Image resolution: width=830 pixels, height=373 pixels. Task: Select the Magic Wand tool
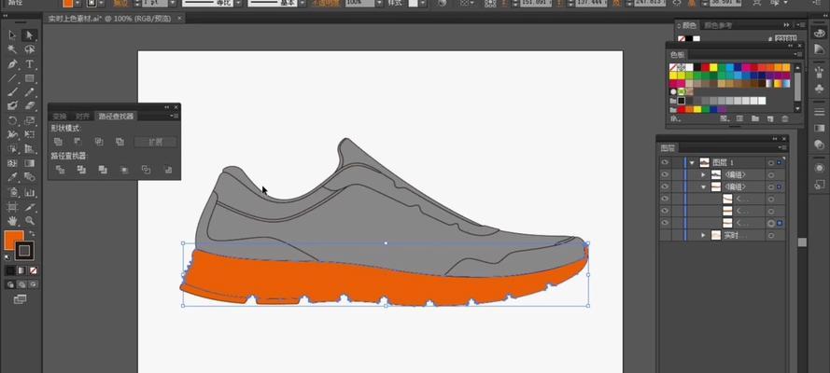tap(13, 49)
